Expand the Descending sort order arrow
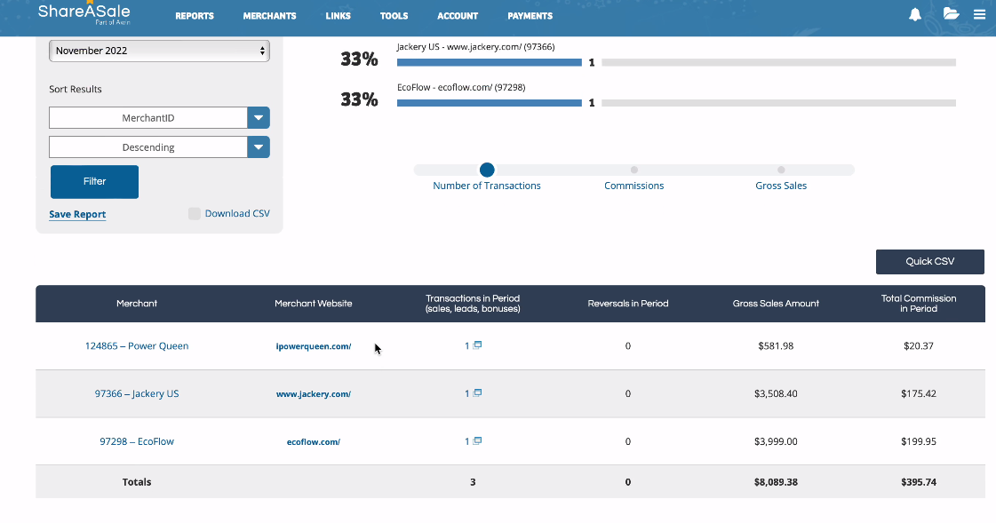Screen dimensions: 996x523 259,147
